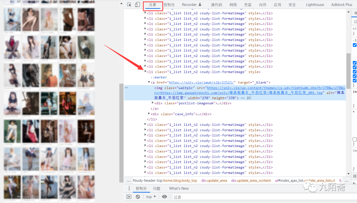Expand the first li element at top
357x203 pixels.
pyautogui.click(x=145, y=13)
